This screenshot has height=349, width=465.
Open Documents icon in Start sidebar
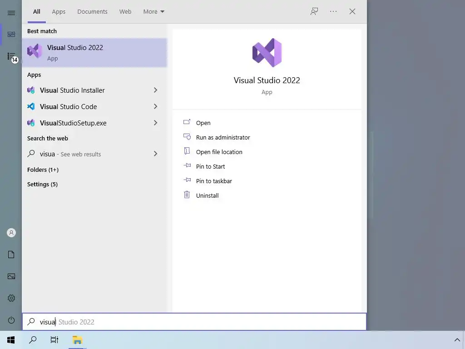(x=11, y=254)
